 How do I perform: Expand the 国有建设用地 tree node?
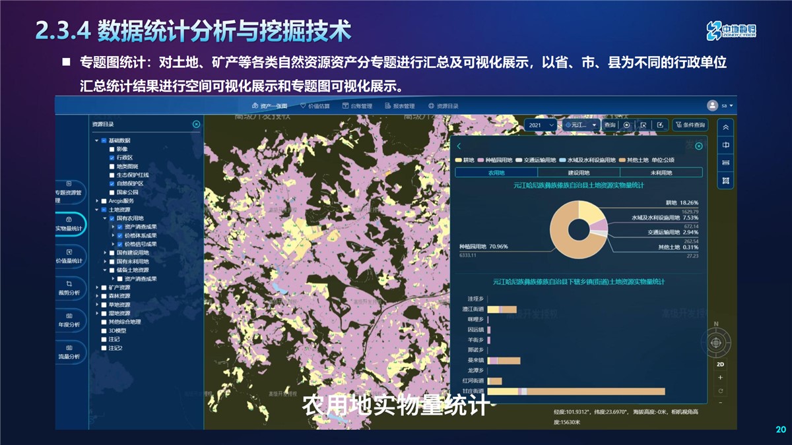click(104, 252)
